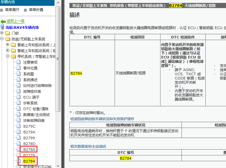This screenshot has width=226, height=168.
Task: Click the 描述 section heading
Action: (75, 15)
